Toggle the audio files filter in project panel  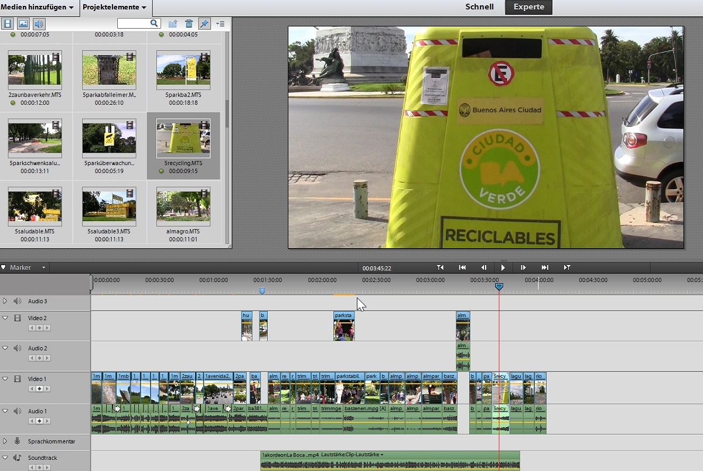[38, 24]
